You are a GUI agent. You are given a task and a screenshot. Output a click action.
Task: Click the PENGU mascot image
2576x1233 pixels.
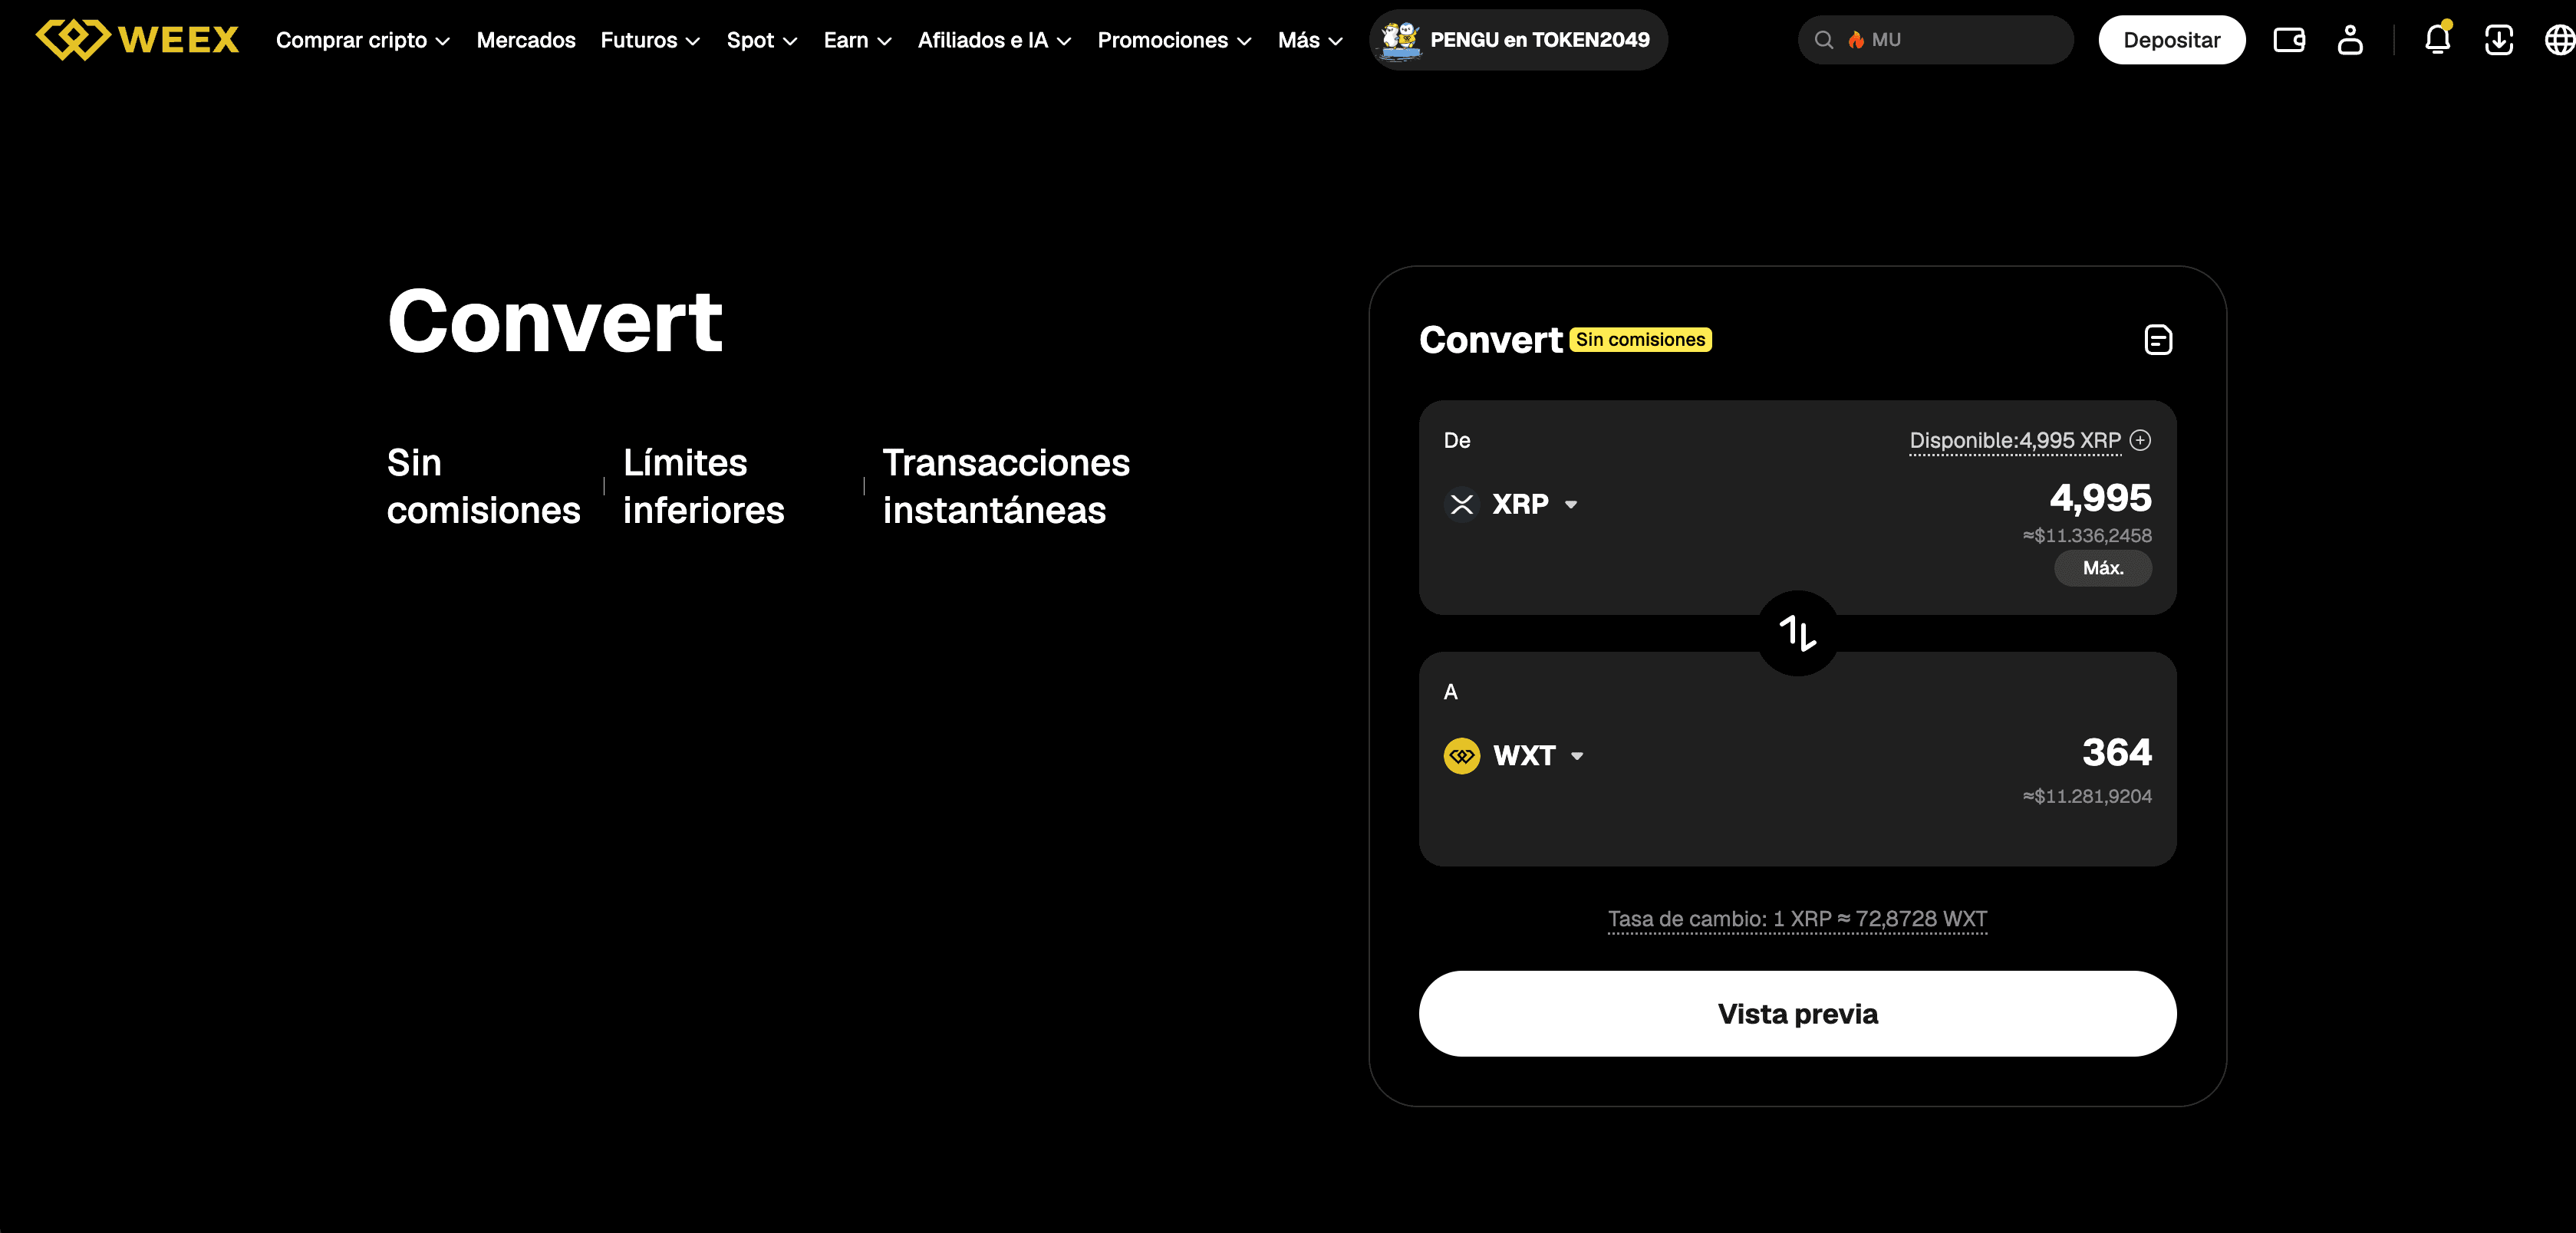point(1400,40)
